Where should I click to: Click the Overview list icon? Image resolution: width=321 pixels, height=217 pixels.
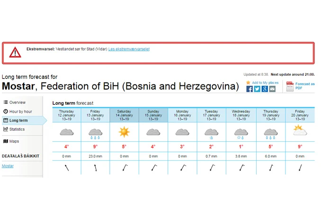6,102
